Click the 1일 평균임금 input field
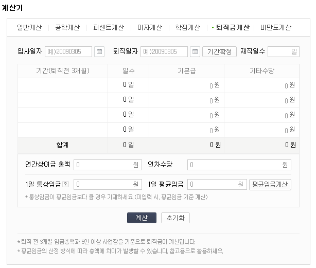 217,185
